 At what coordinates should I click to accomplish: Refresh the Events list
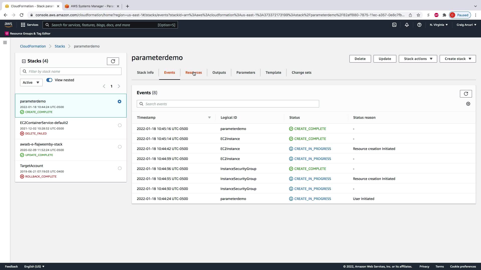[x=466, y=94]
